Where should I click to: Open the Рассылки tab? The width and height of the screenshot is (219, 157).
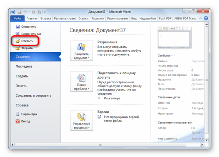(x=98, y=19)
